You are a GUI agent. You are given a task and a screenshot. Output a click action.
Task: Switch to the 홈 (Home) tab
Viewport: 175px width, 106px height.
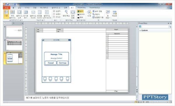13,8
